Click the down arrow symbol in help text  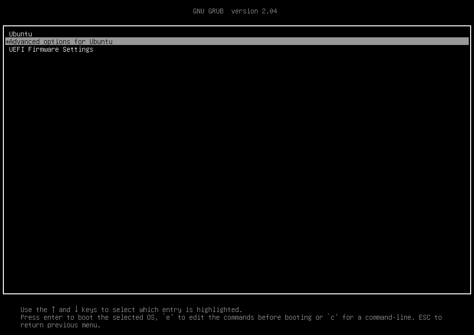[76, 309]
